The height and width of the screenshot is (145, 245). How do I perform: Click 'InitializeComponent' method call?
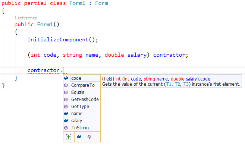click(x=58, y=40)
